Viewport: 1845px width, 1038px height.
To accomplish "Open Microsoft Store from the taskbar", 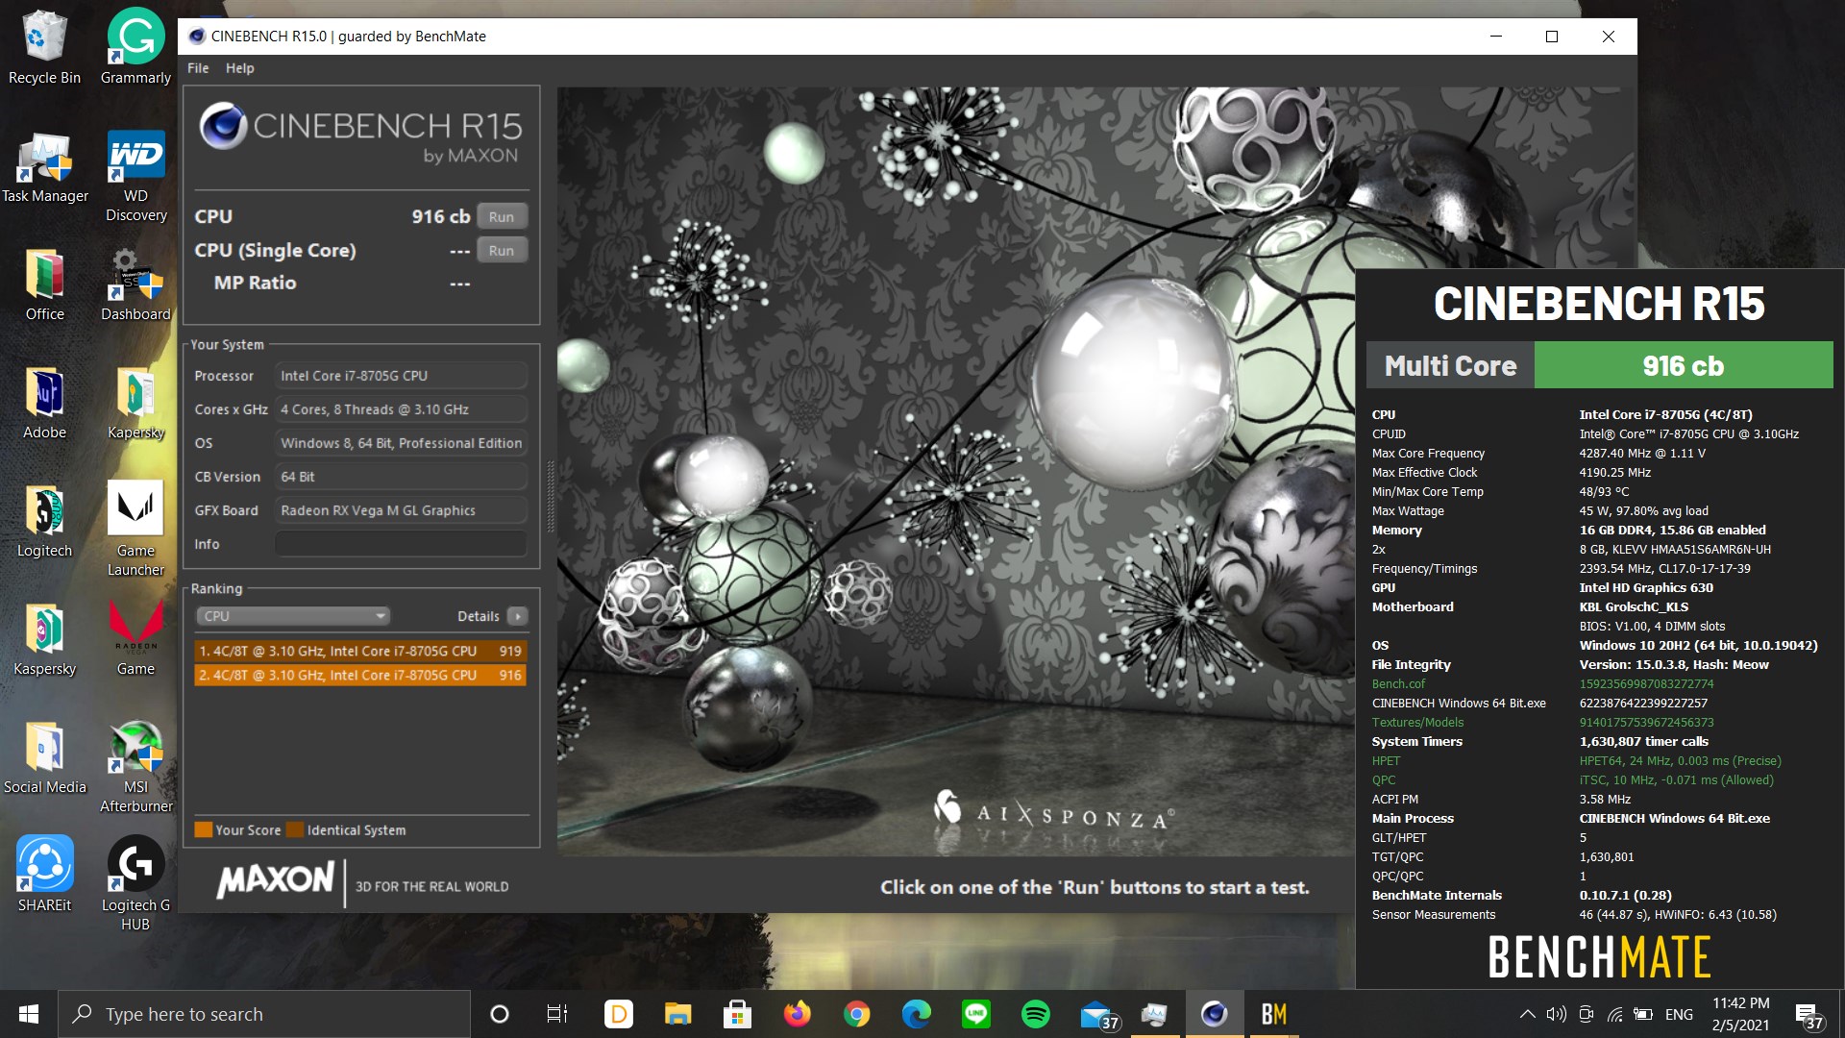I will click(x=737, y=1014).
